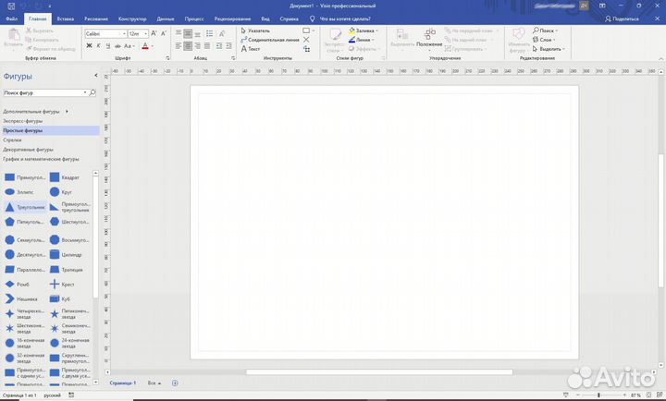Click the shape search input field

pos(45,92)
